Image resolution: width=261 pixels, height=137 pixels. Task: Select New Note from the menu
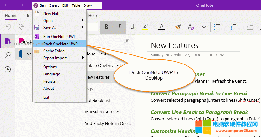[x=59, y=14]
